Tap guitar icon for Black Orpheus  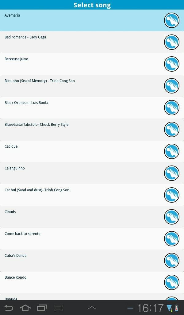(172, 108)
